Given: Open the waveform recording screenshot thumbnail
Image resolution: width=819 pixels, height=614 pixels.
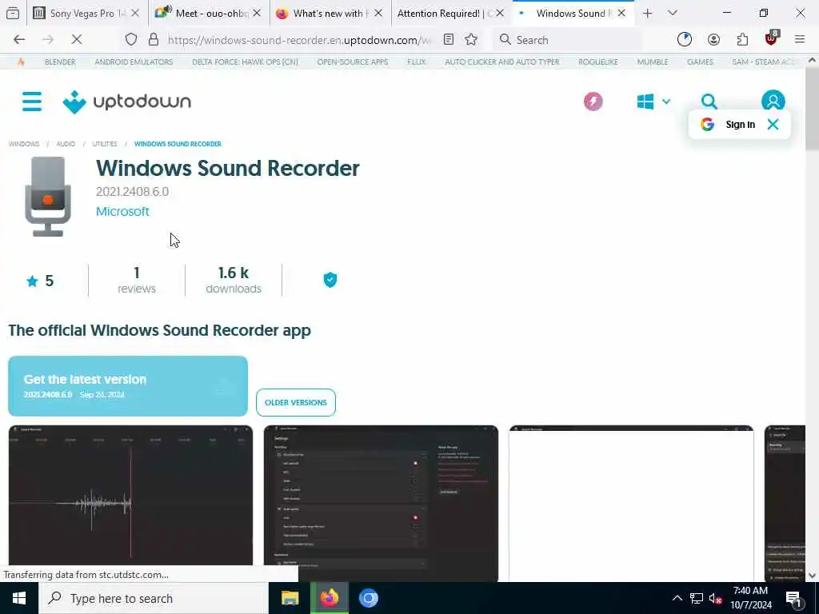Looking at the screenshot, I should click(130, 495).
